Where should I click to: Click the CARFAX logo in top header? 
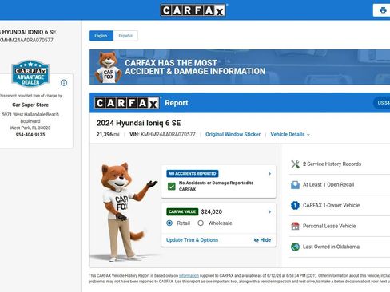193,10
